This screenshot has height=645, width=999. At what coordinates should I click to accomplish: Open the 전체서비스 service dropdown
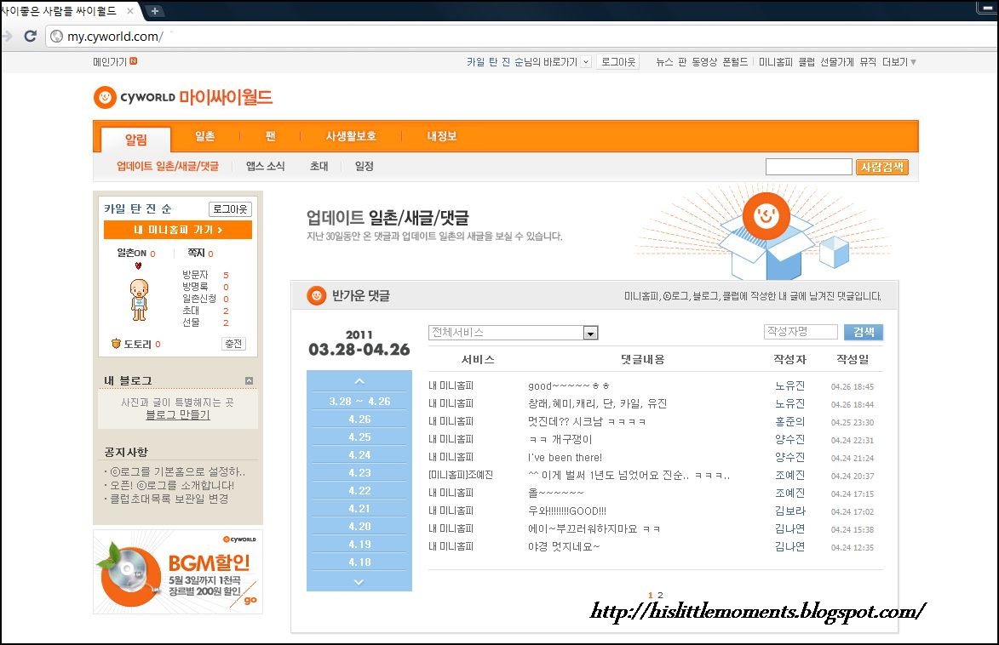coord(590,333)
